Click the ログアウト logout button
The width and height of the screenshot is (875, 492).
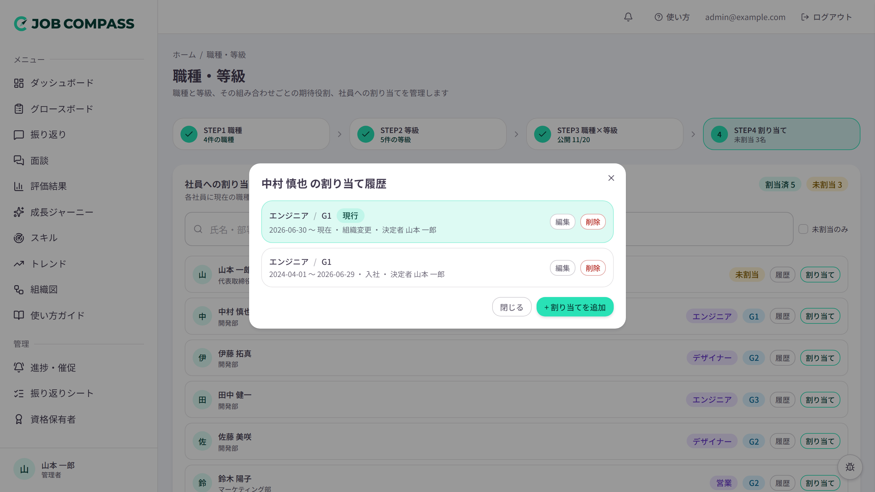click(826, 17)
